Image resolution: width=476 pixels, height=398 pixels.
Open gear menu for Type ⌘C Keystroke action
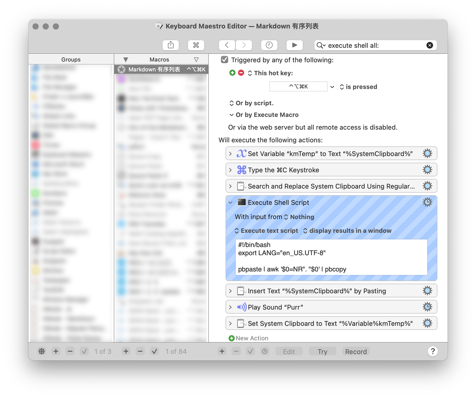pyautogui.click(x=427, y=170)
